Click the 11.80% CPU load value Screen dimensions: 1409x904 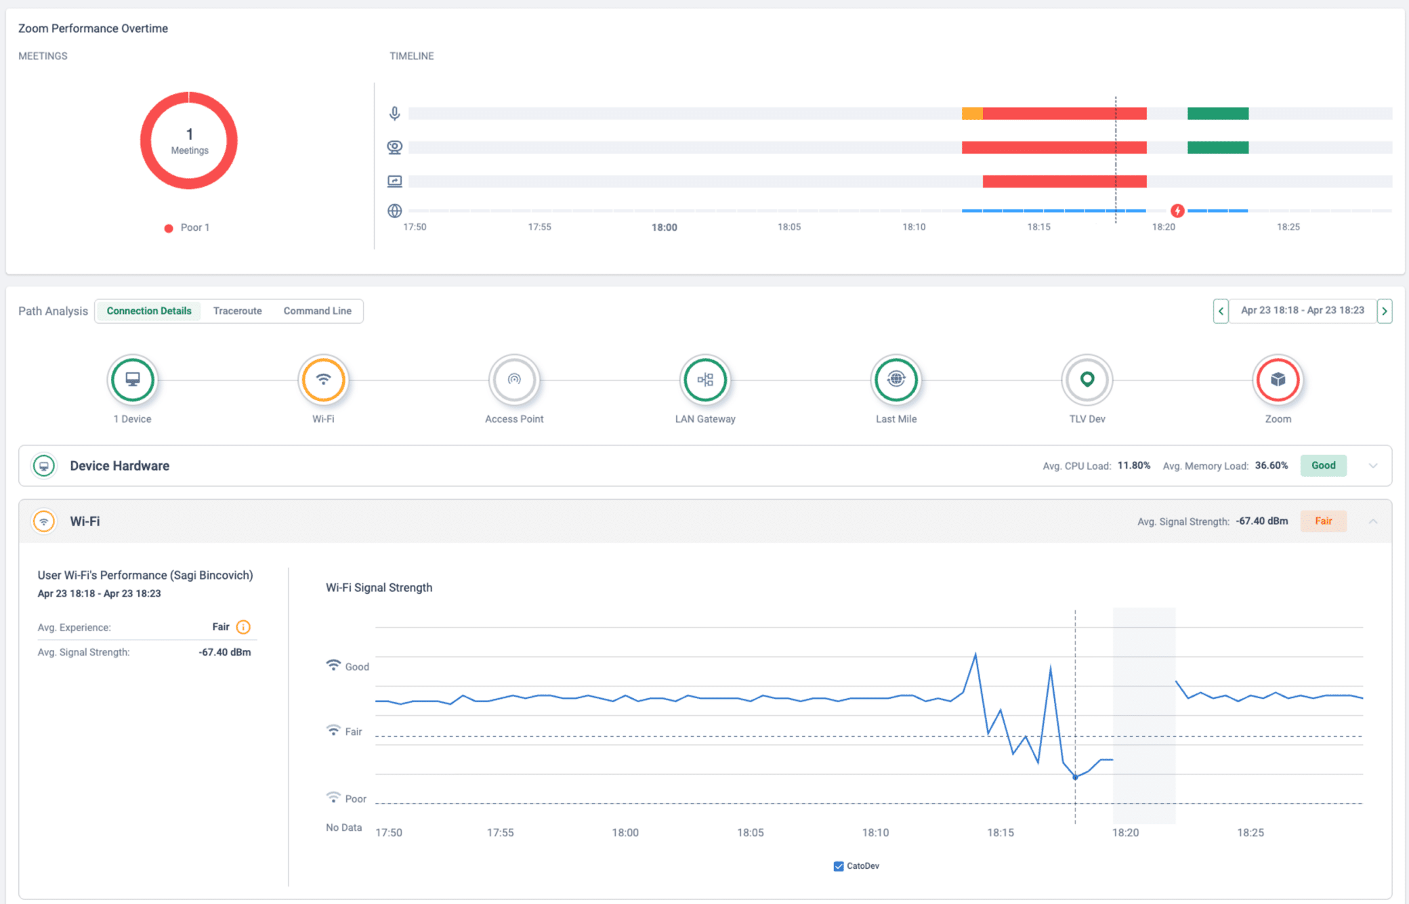tap(1134, 465)
